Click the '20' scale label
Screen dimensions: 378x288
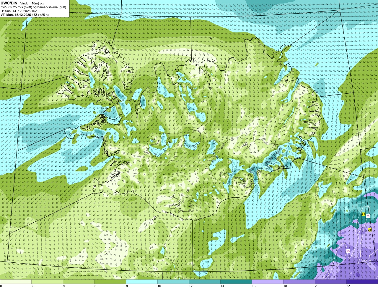click(317, 286)
